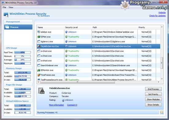Open the View menu

(11, 7)
